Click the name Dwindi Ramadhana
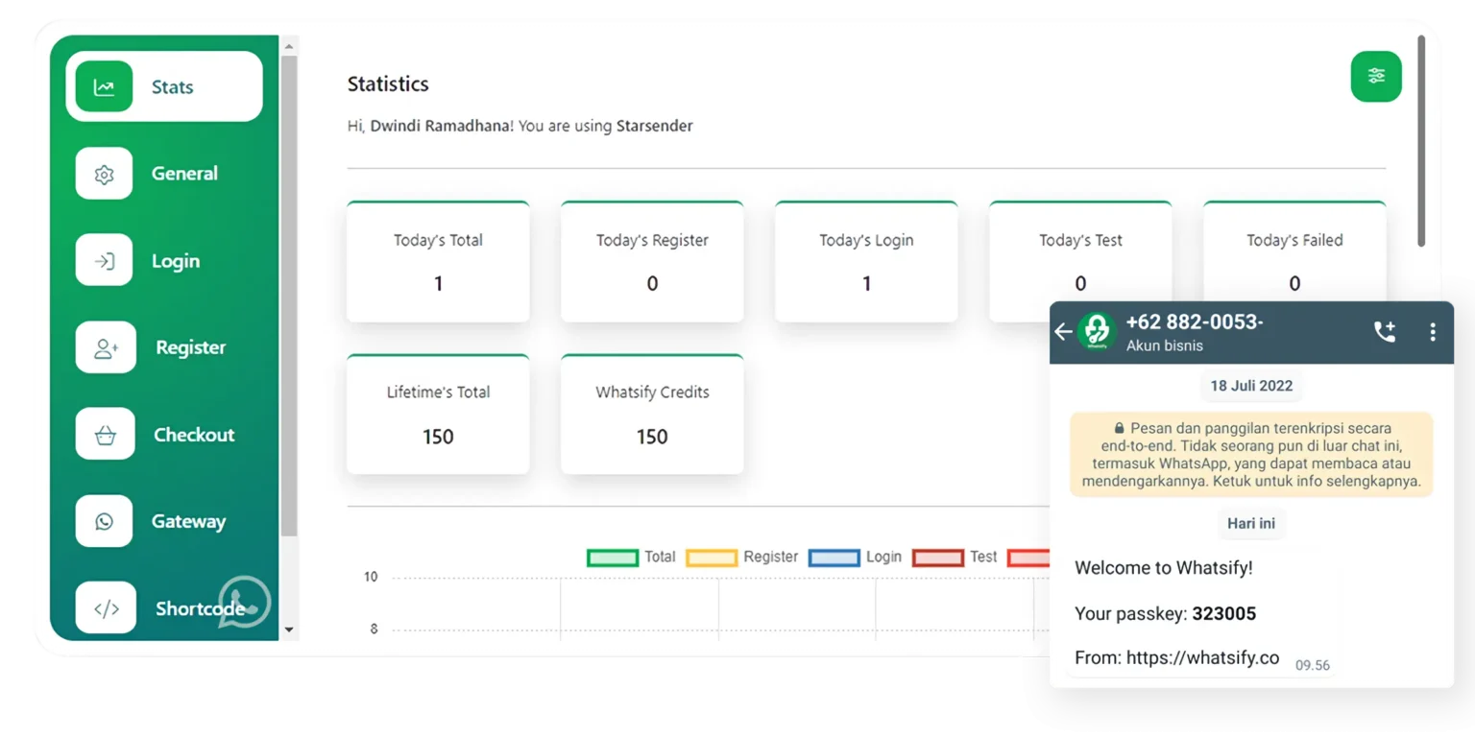Image resolution: width=1475 pixels, height=737 pixels. [x=442, y=126]
